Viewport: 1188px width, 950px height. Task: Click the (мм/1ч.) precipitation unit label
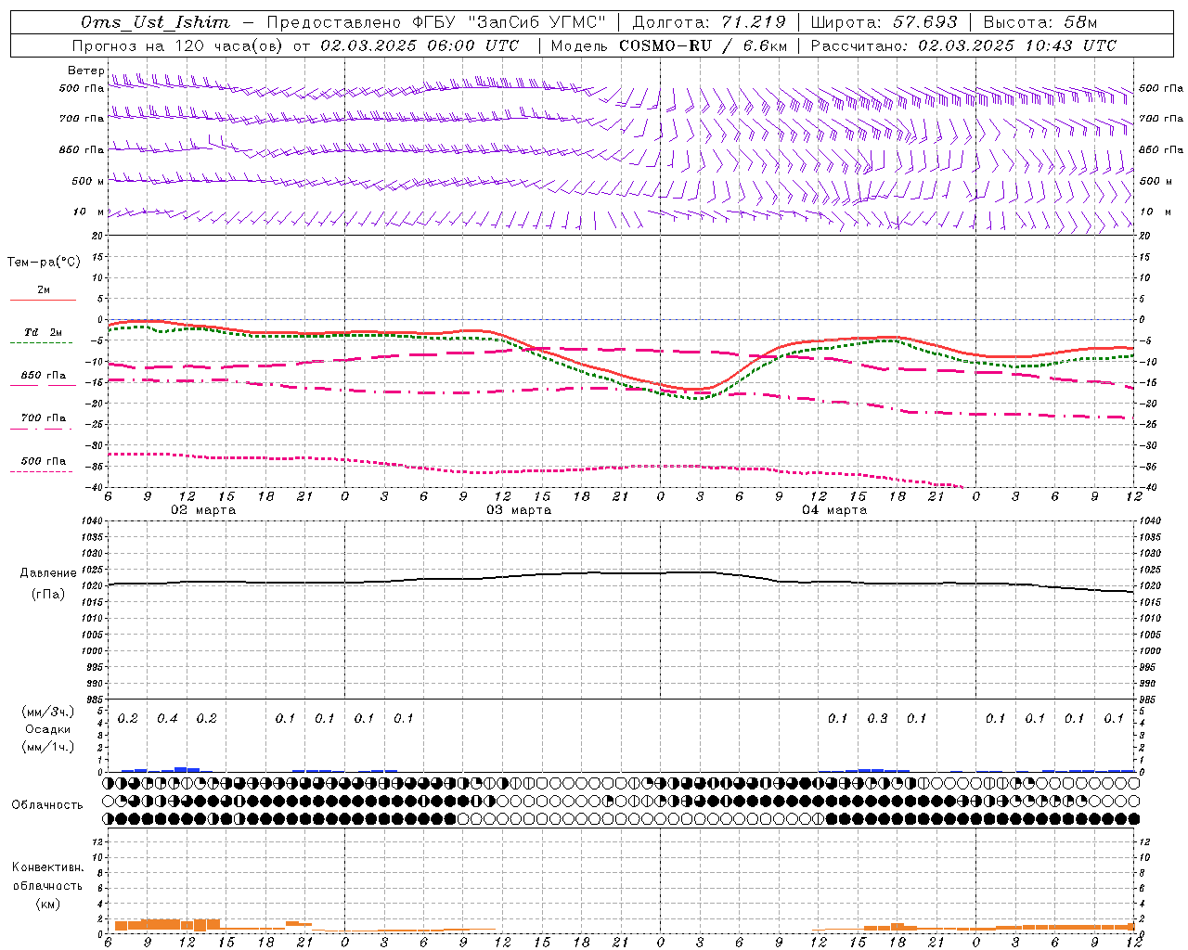click(x=48, y=747)
